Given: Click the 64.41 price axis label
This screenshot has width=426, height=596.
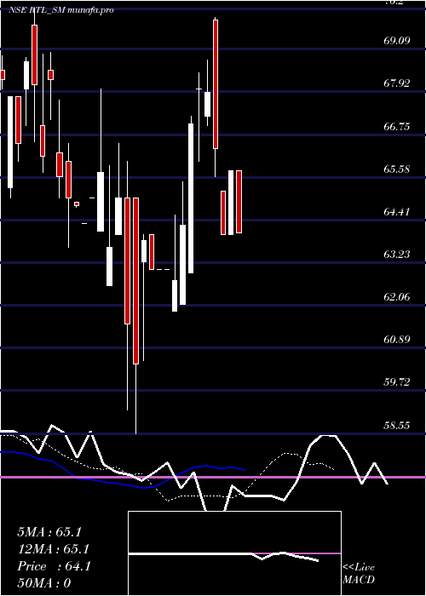Looking at the screenshot, I should click(x=397, y=212).
